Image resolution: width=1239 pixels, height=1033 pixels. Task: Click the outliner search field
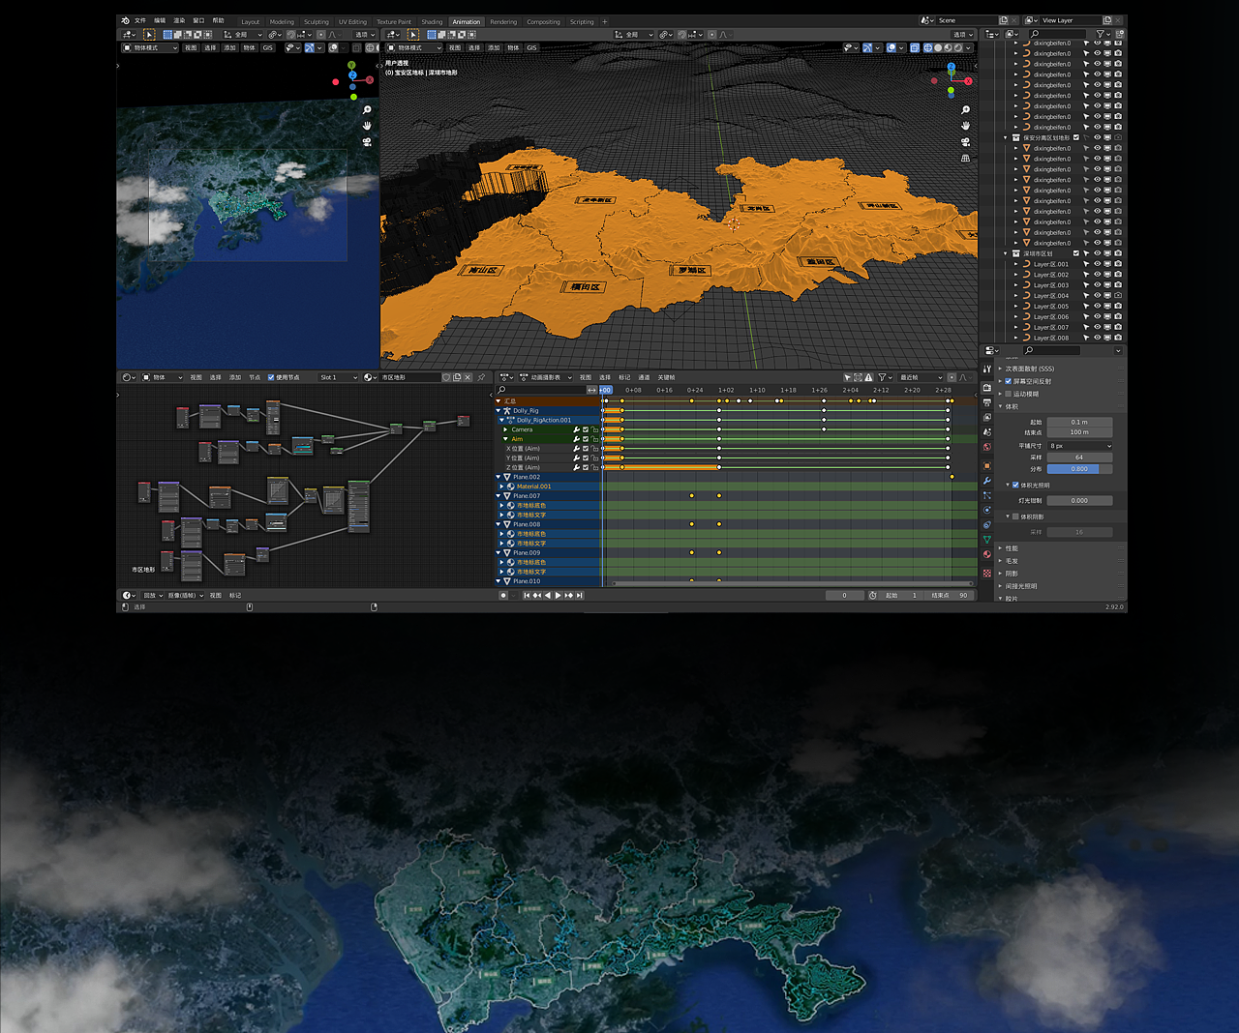tap(1057, 34)
